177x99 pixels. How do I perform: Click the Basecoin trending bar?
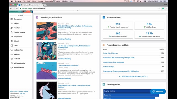(x=131, y=95)
